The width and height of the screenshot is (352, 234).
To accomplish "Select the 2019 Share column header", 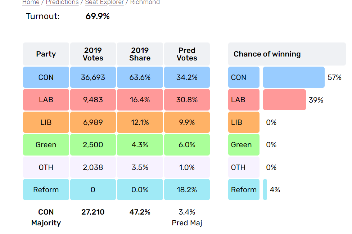I will pyautogui.click(x=140, y=54).
